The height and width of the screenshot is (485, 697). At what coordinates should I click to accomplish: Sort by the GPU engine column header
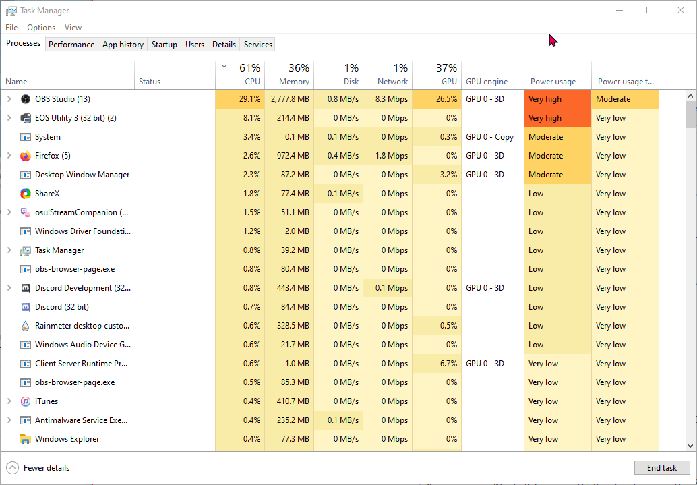tap(493, 75)
